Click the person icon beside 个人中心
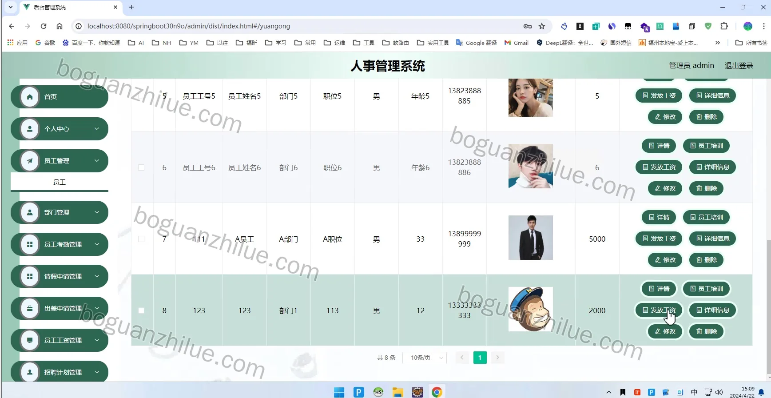Viewport: 771px width, 398px height. click(x=30, y=129)
